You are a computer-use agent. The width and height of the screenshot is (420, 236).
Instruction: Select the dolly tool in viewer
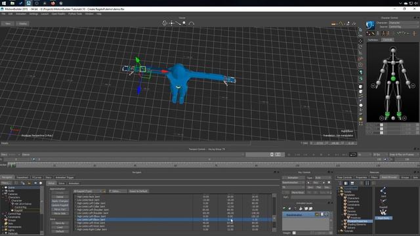pos(178,24)
